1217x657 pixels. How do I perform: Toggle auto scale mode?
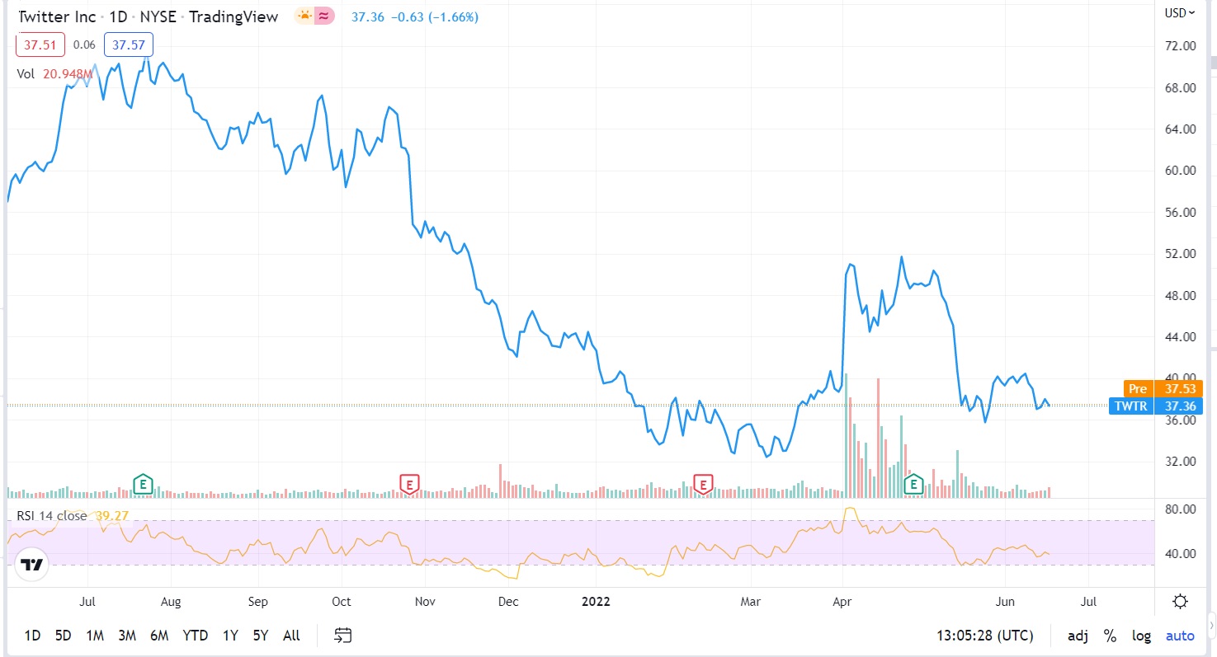(1180, 636)
